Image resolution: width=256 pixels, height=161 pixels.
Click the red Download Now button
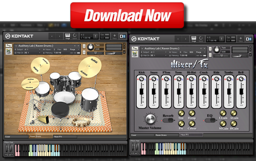click(x=127, y=15)
